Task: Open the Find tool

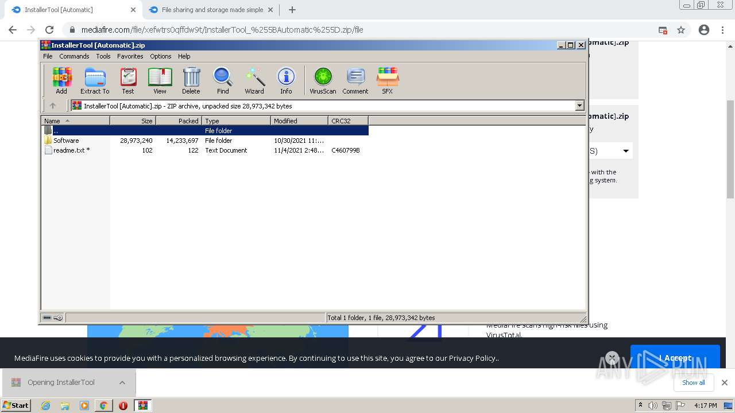Action: pyautogui.click(x=223, y=80)
